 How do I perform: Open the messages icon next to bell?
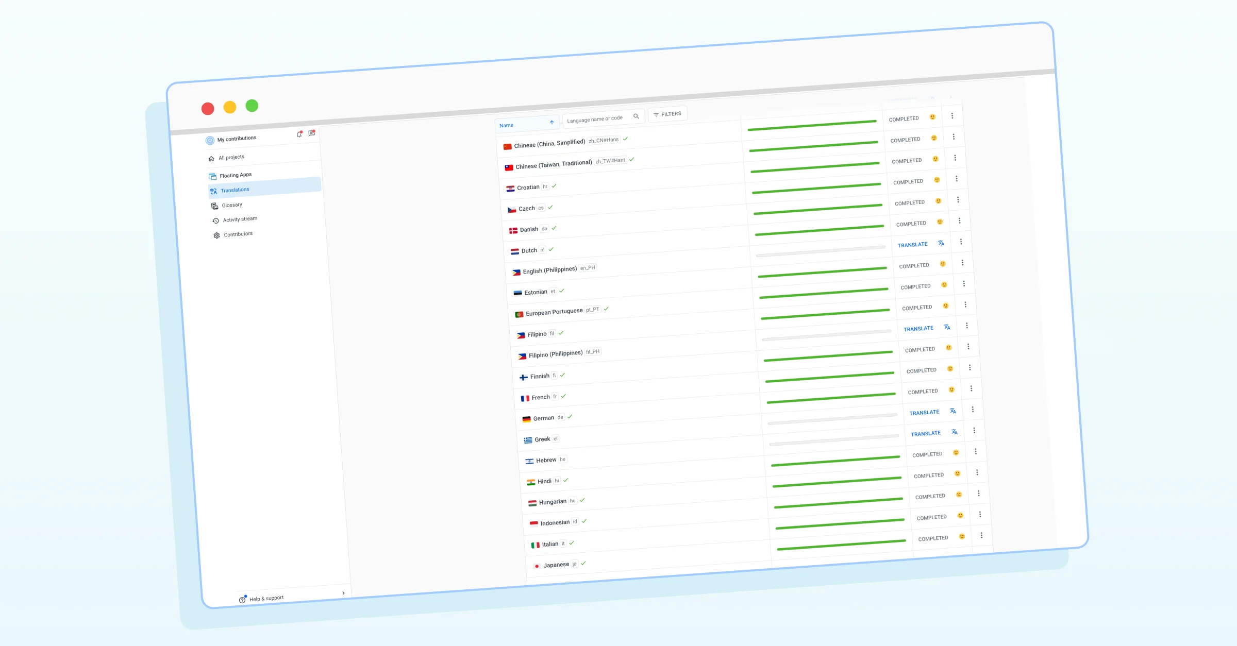pyautogui.click(x=312, y=133)
